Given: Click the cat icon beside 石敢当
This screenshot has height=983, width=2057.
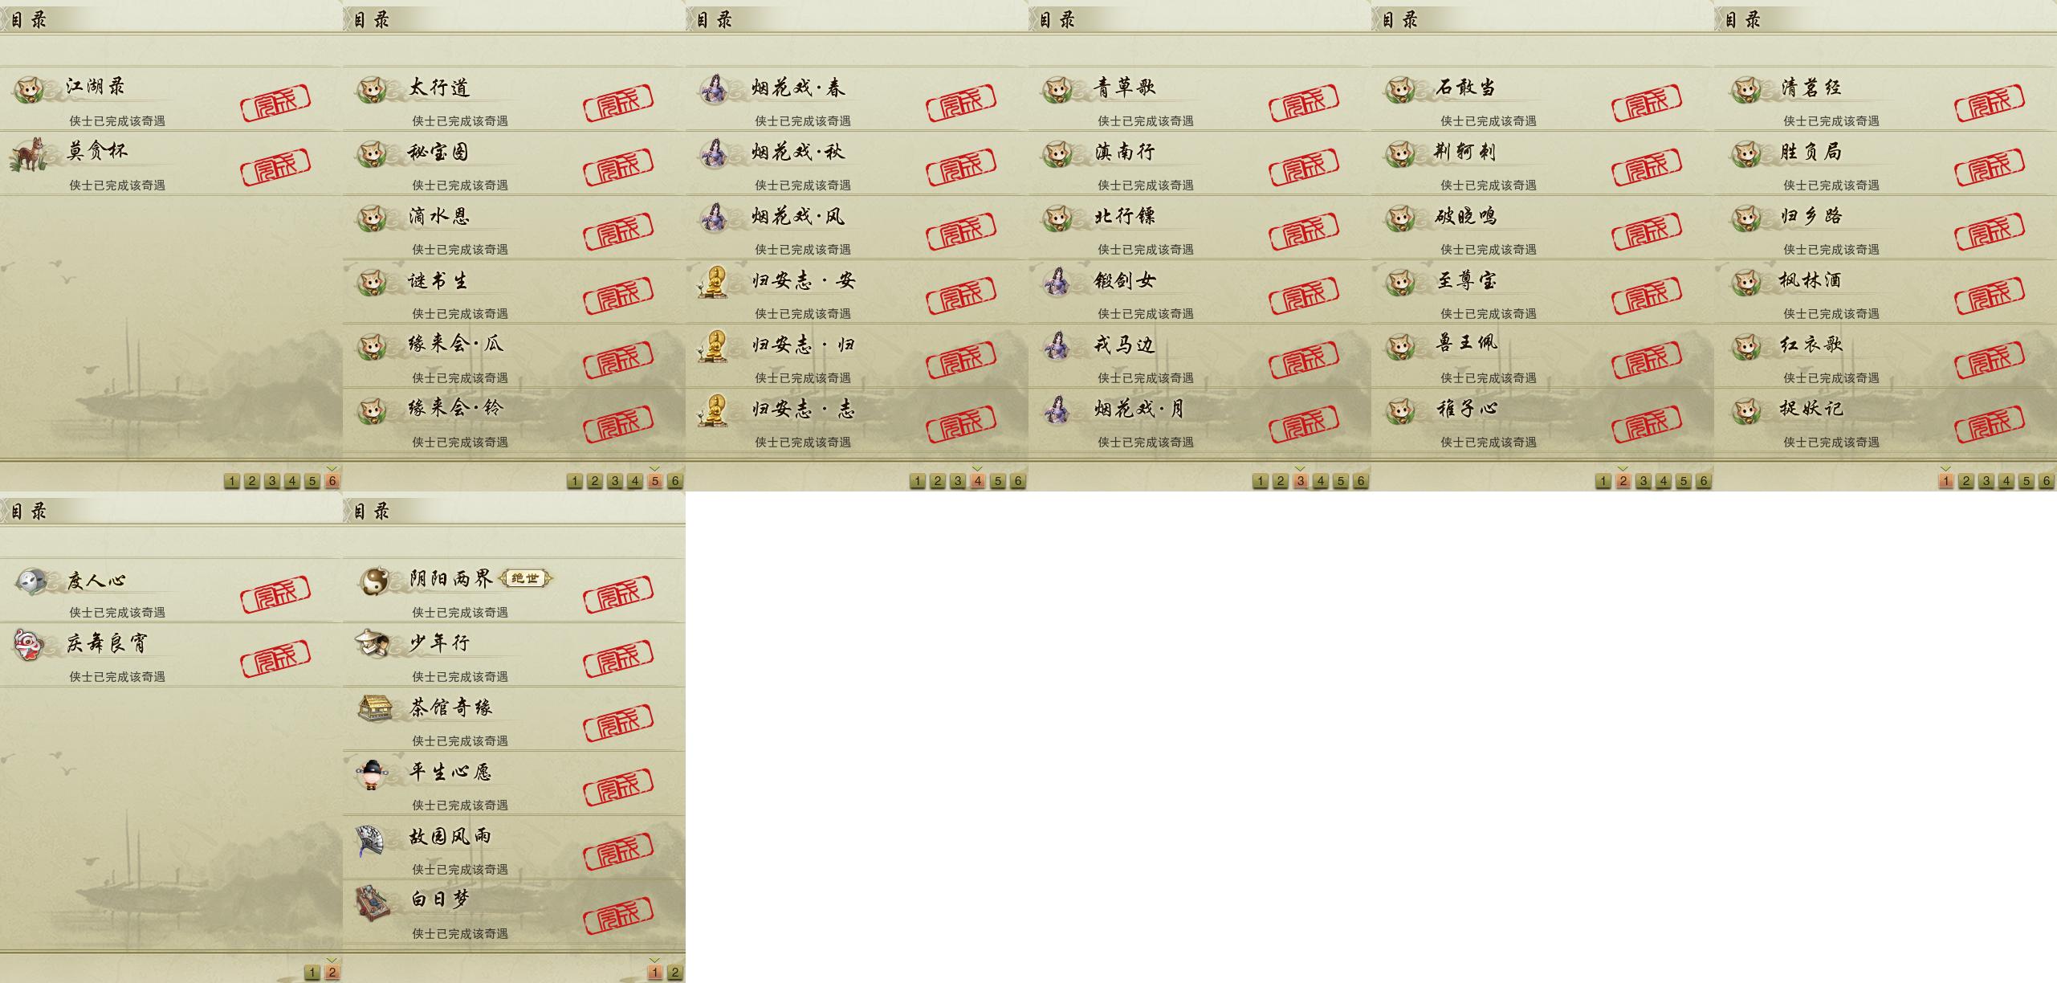Looking at the screenshot, I should pyautogui.click(x=1400, y=89).
